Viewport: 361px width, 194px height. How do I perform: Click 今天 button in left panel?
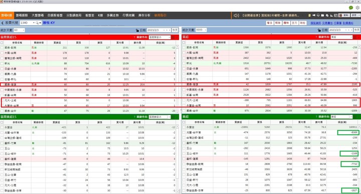click(175, 30)
